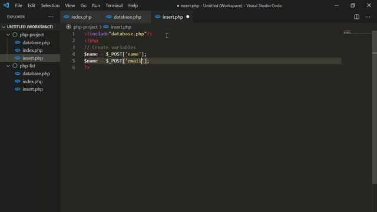This screenshot has height=212, width=377.
Task: Click the '// Create variables' comment
Action: click(110, 47)
